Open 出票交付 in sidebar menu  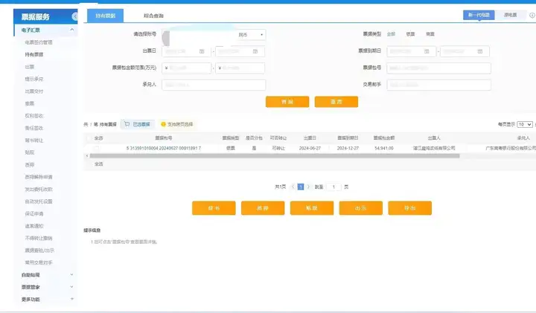coord(34,91)
